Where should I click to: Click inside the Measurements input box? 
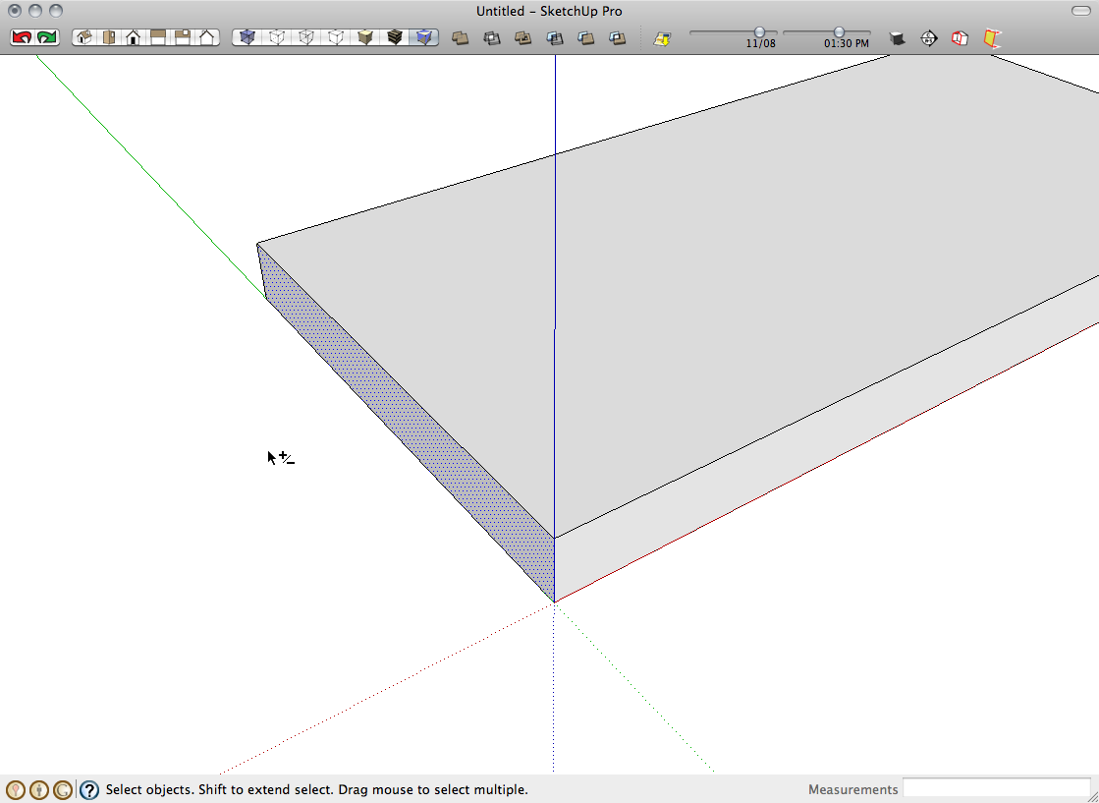[996, 789]
